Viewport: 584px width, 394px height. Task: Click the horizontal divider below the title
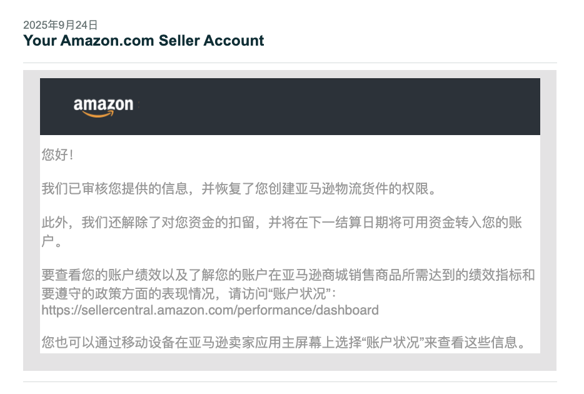pos(290,63)
